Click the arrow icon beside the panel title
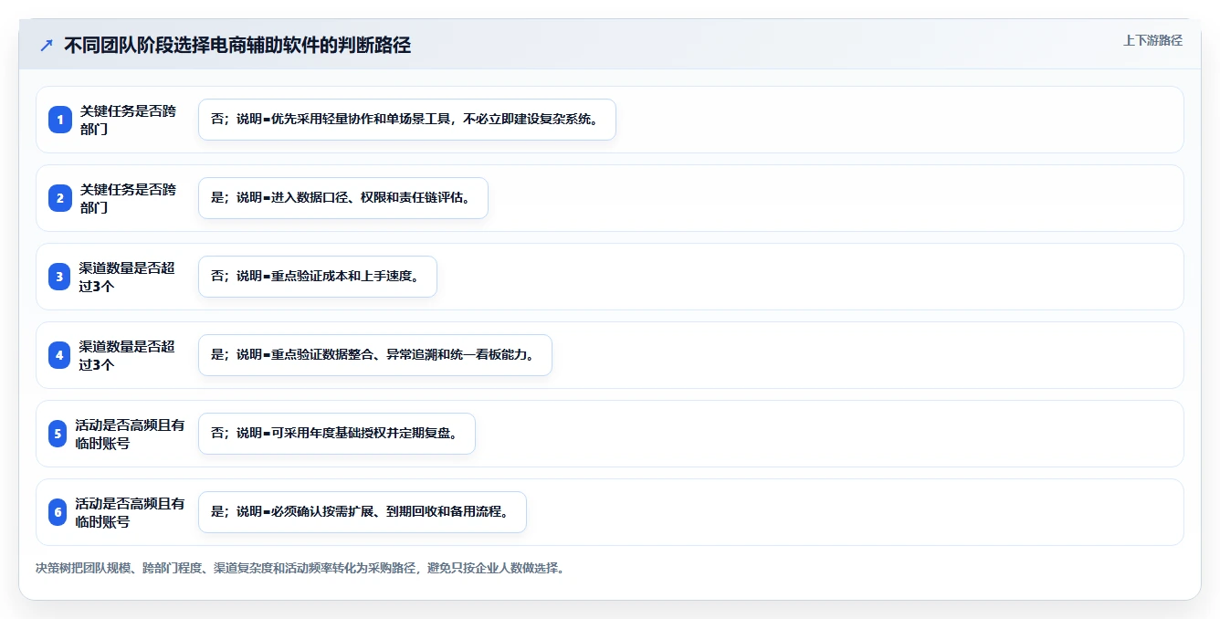This screenshot has width=1220, height=619. tap(47, 46)
